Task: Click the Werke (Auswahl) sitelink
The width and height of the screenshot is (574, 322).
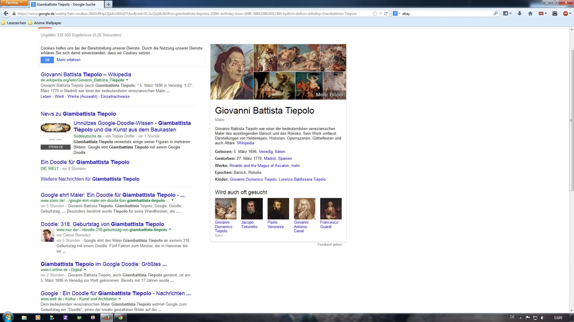Action: coord(82,96)
